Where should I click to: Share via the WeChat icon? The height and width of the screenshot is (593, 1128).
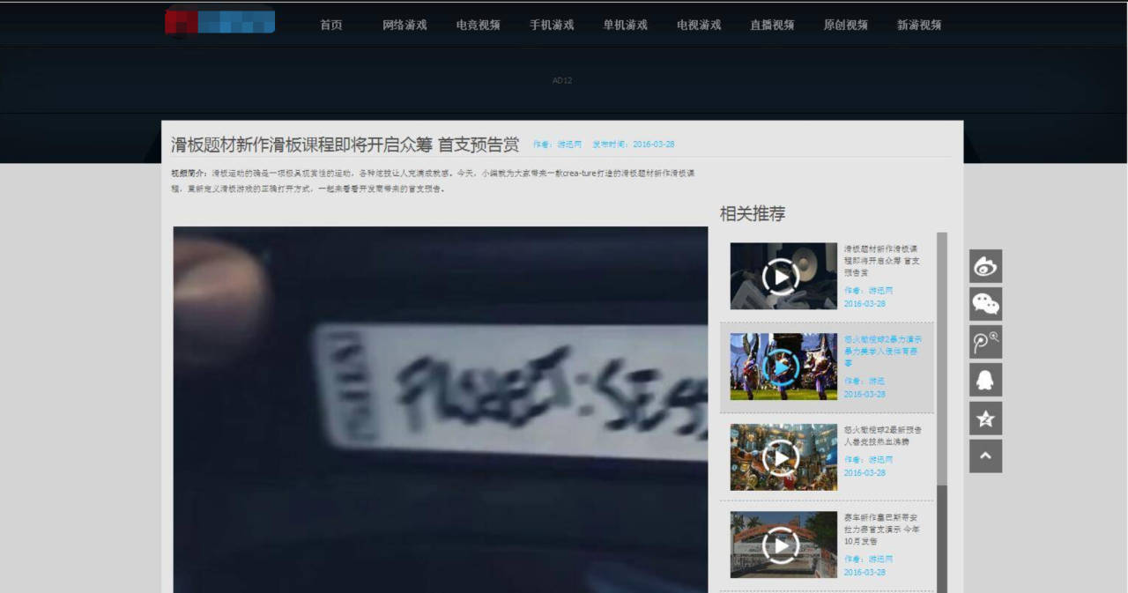tap(985, 304)
